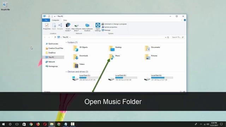Switch to the Computer tab
The image size is (226, 127).
pos(55,20)
